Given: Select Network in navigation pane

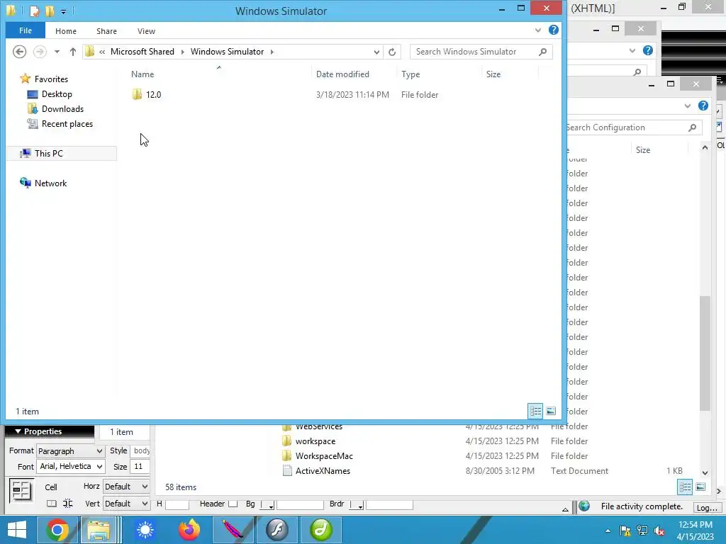Looking at the screenshot, I should coord(50,183).
